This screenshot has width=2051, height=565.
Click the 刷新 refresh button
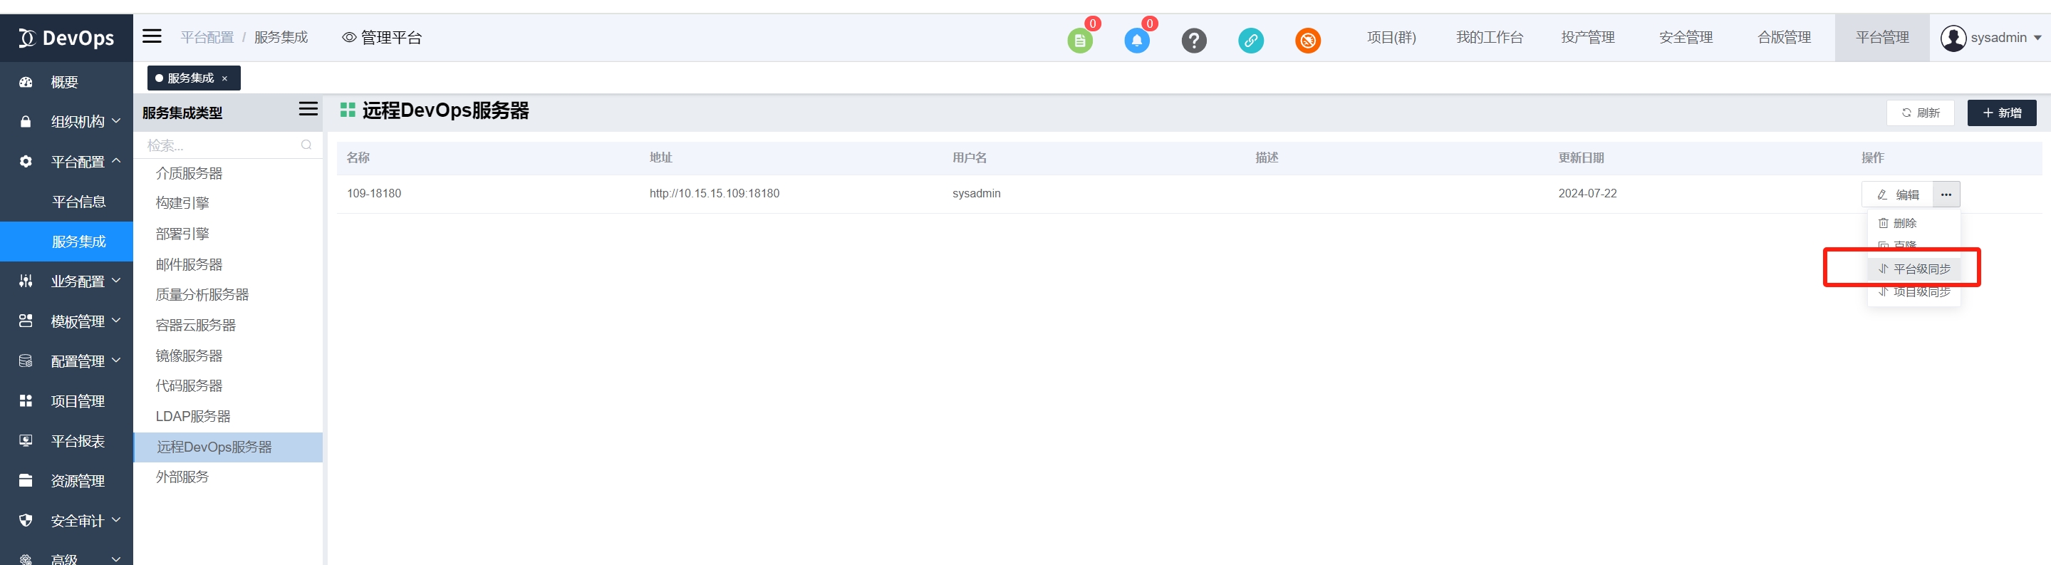click(1920, 113)
